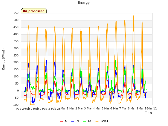Select the LE legend entry

87,121
